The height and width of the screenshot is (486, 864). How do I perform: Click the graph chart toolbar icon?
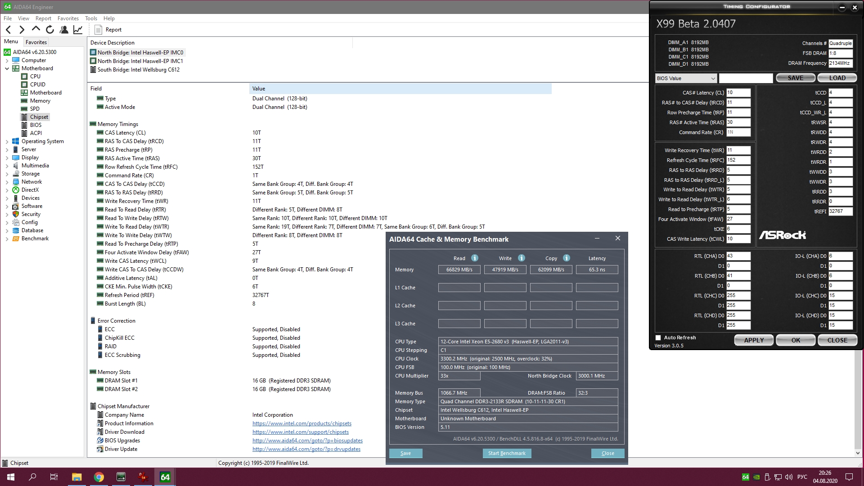[78, 30]
